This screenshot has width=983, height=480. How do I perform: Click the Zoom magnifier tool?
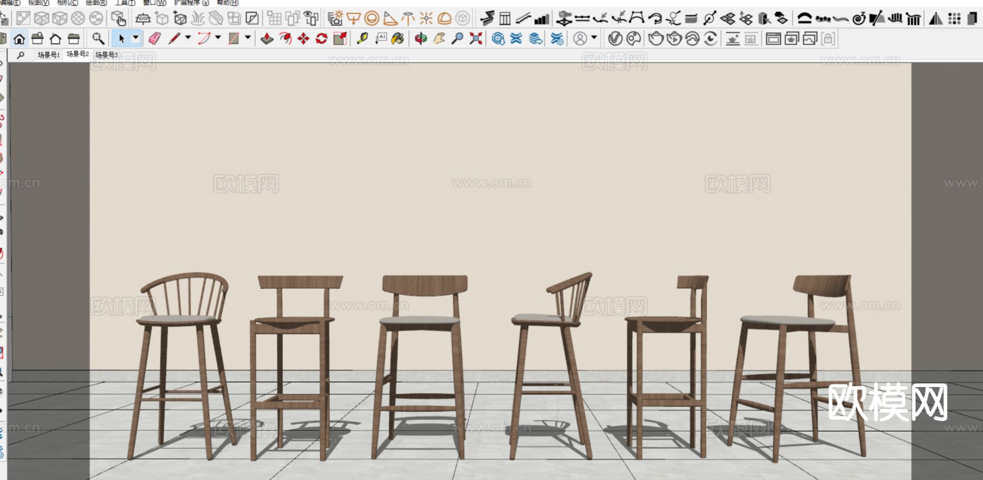(x=458, y=39)
